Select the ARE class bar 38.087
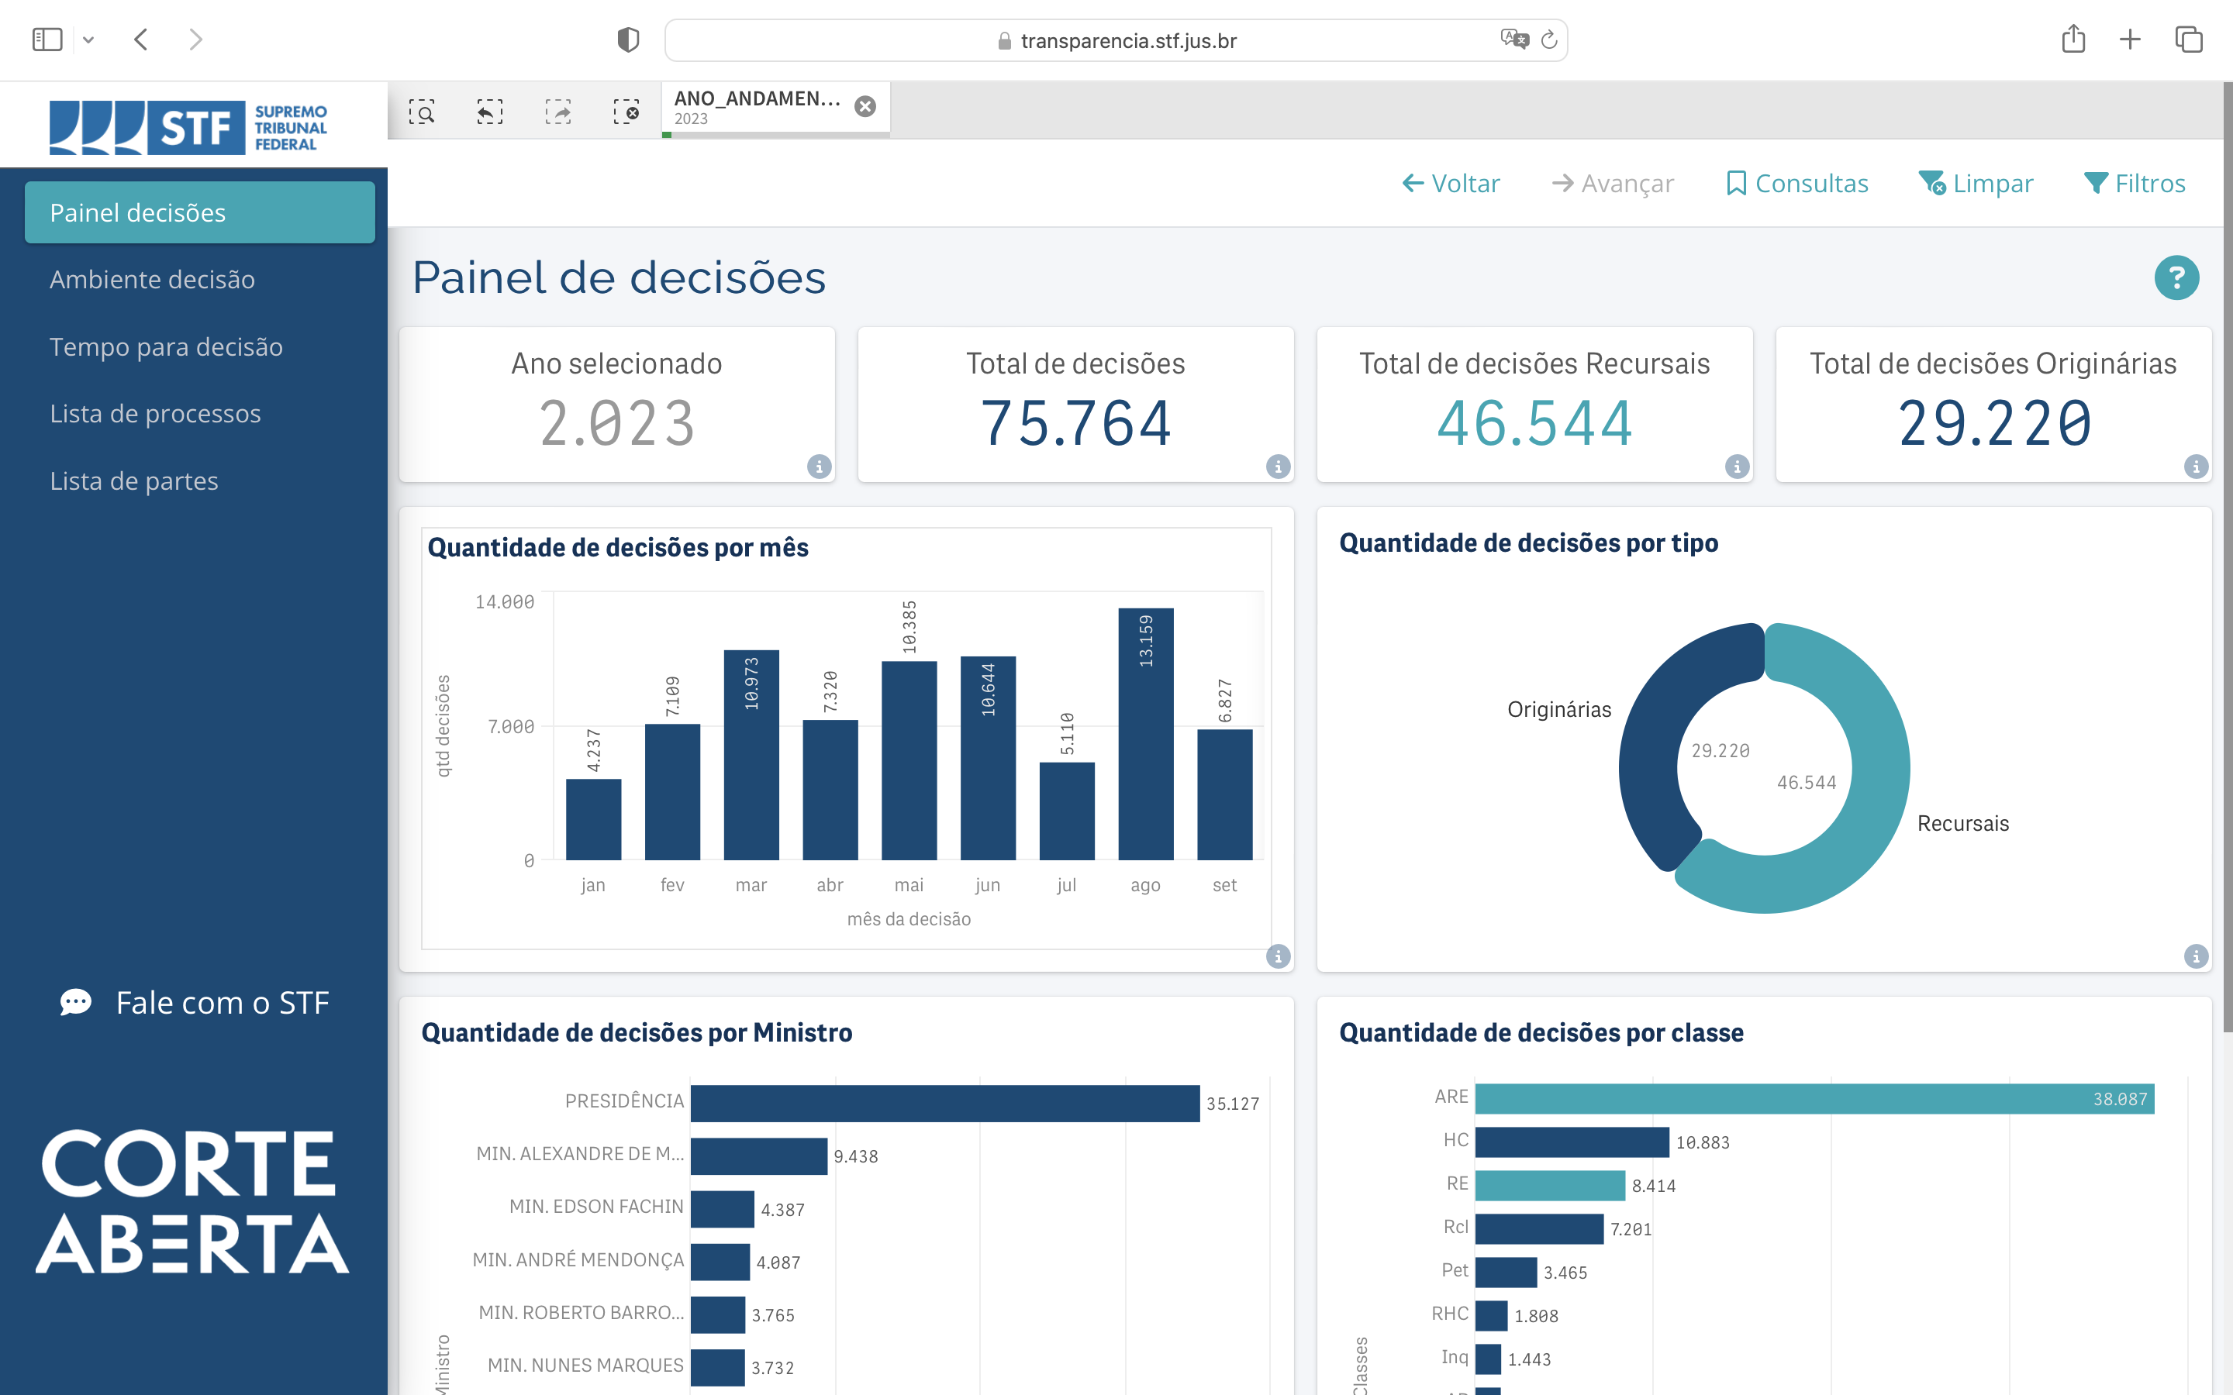Viewport: 2233px width, 1395px height. [x=1814, y=1099]
